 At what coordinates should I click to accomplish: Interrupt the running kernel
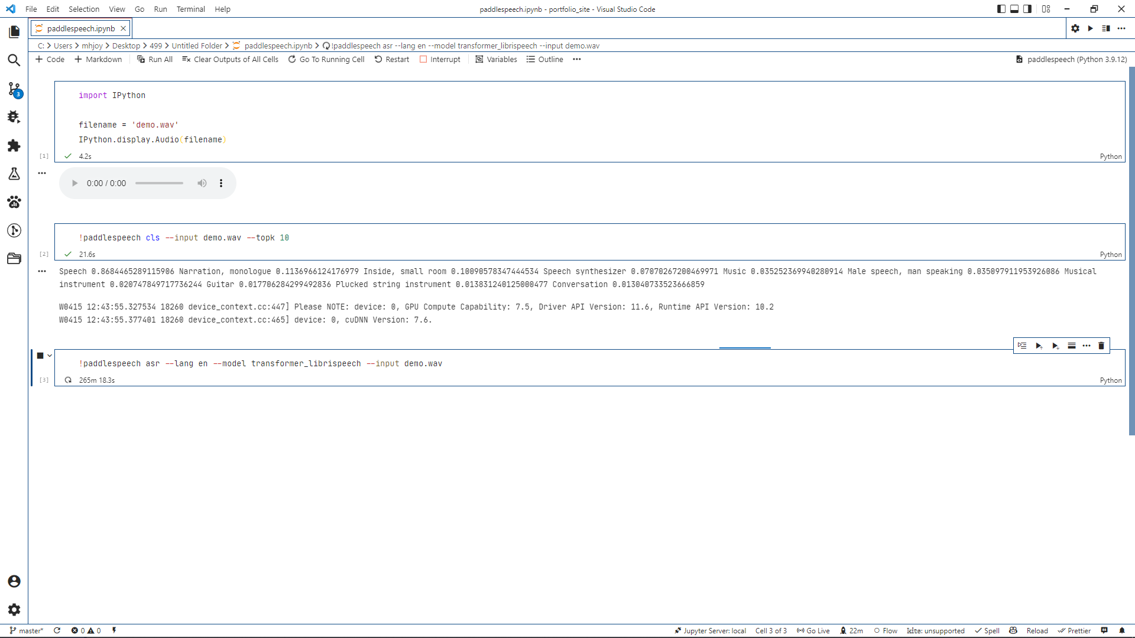tap(440, 59)
